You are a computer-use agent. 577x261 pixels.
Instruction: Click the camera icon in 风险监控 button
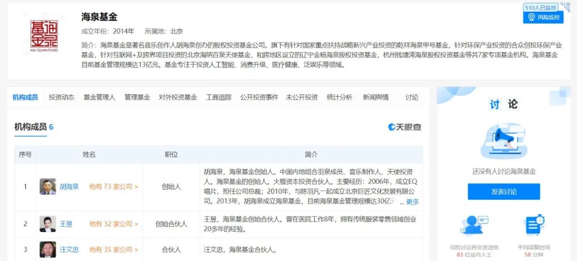tap(532, 17)
